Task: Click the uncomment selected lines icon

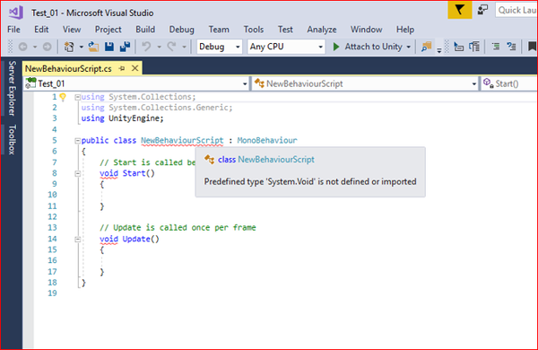Action: 474,47
